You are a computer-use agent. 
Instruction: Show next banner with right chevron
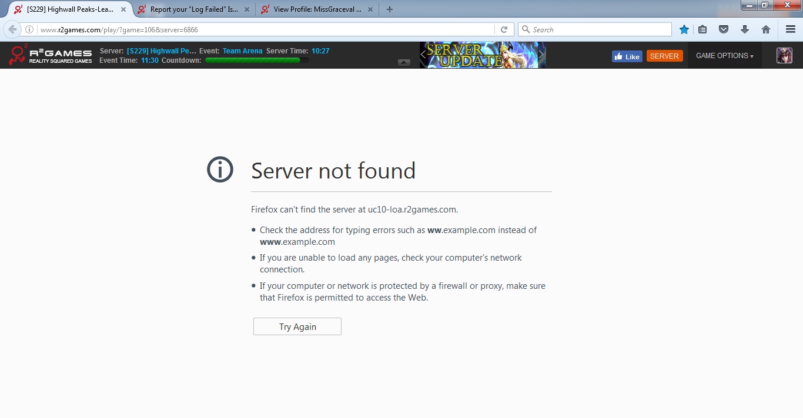pos(541,55)
